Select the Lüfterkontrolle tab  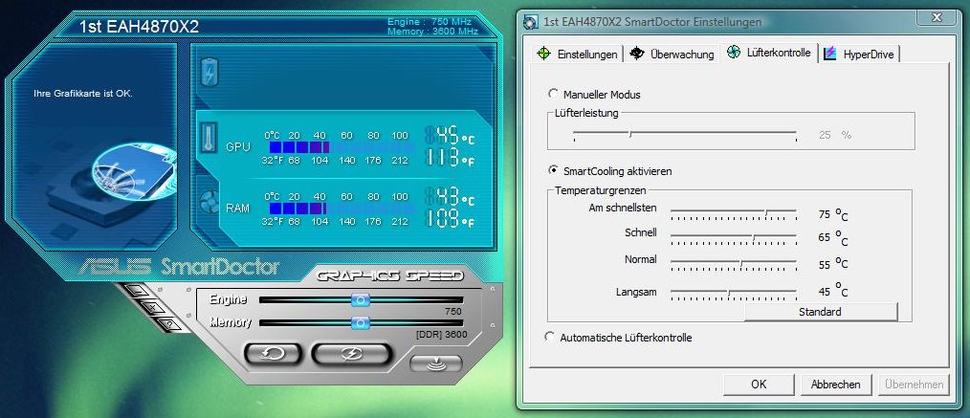tap(769, 53)
